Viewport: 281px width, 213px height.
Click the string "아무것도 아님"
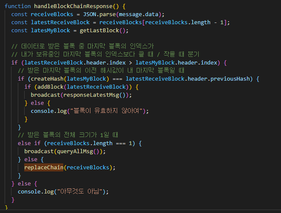coord(80,191)
